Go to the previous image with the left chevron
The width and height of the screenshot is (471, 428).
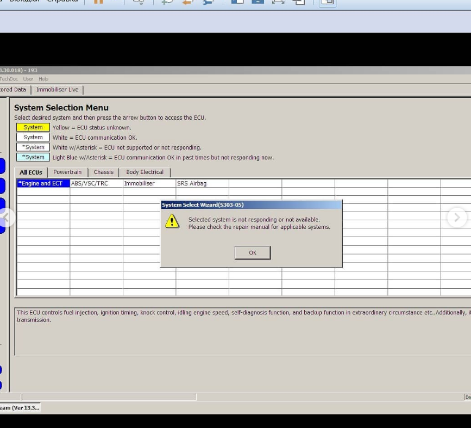(6, 217)
